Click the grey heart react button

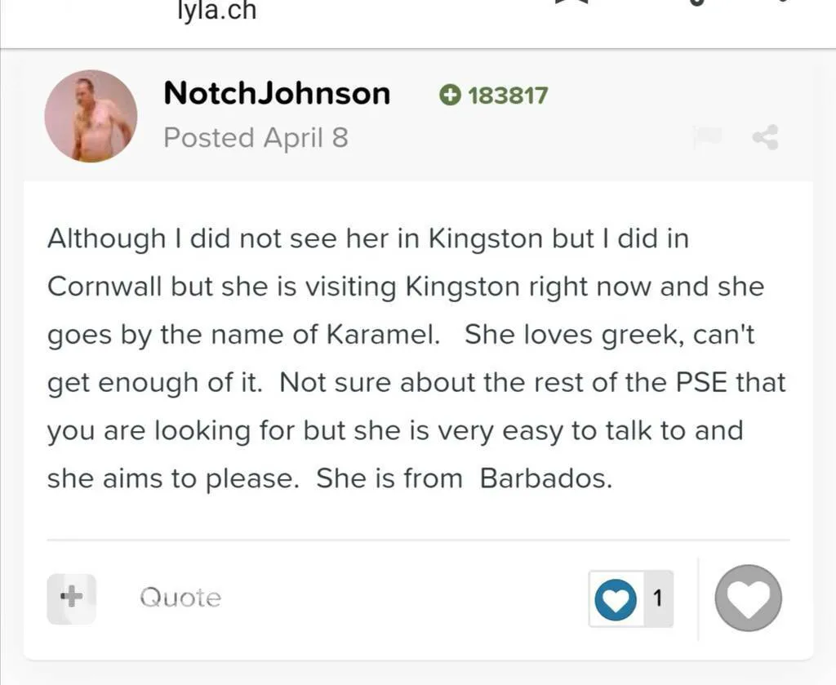748,598
